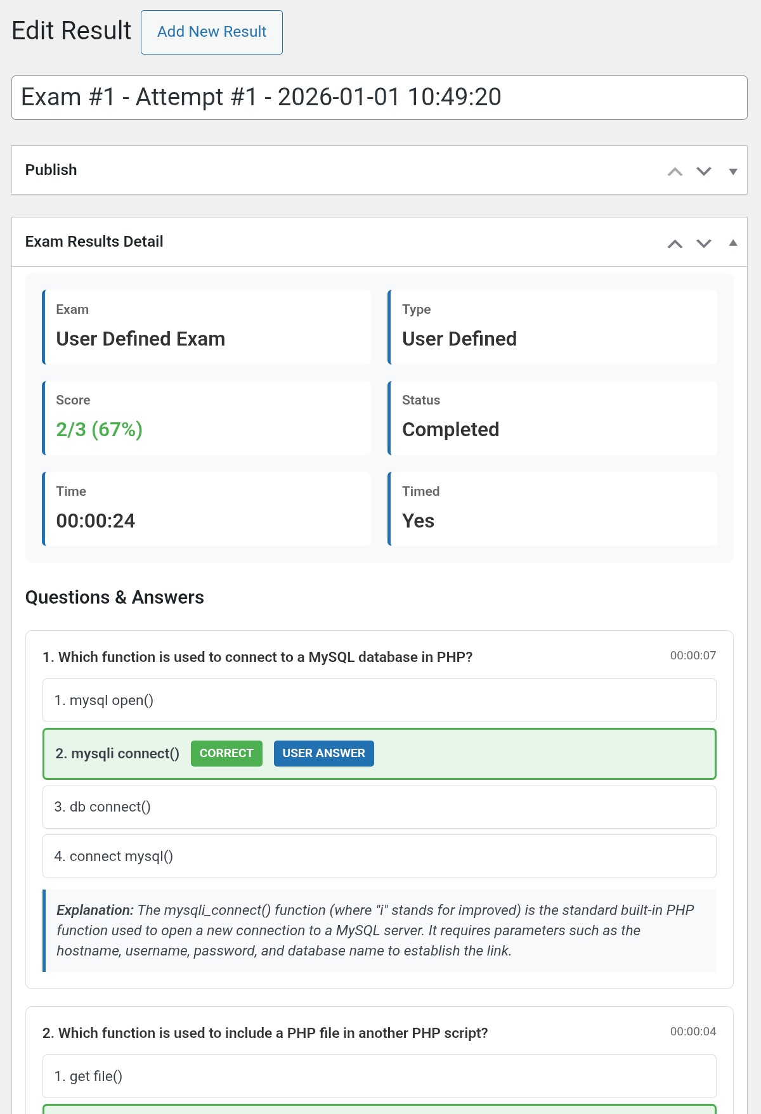Click the time value 00:00:24
The width and height of the screenshot is (761, 1114).
coord(95,521)
